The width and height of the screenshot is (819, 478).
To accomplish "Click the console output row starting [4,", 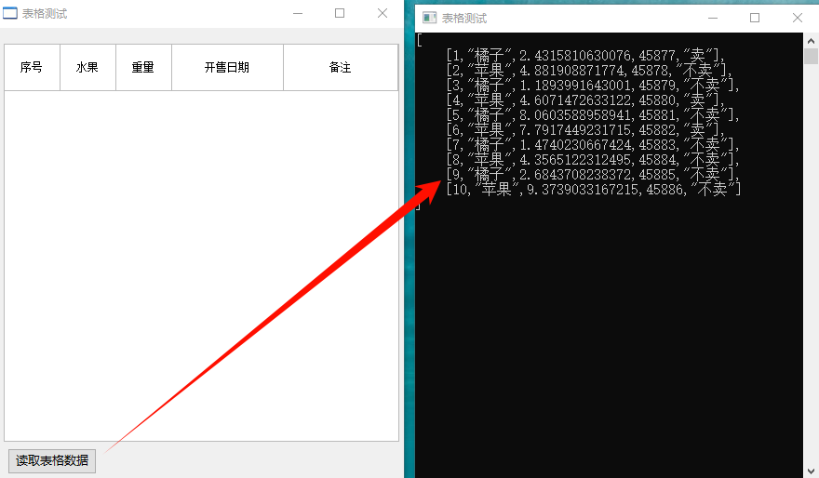I will tap(585, 100).
